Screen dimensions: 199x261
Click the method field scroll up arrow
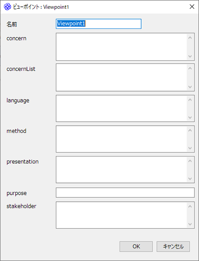[190, 130]
